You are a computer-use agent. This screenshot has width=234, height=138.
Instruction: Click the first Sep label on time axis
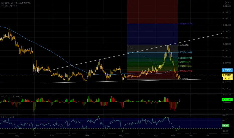point(52,136)
